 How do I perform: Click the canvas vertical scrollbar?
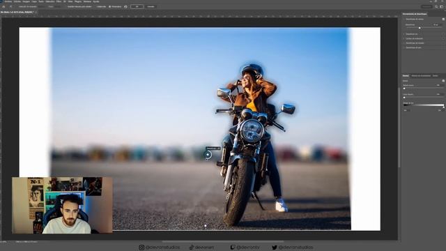(399, 127)
